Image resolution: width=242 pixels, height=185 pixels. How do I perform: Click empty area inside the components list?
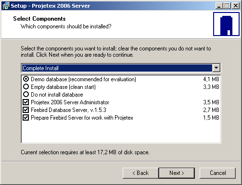point(121,132)
